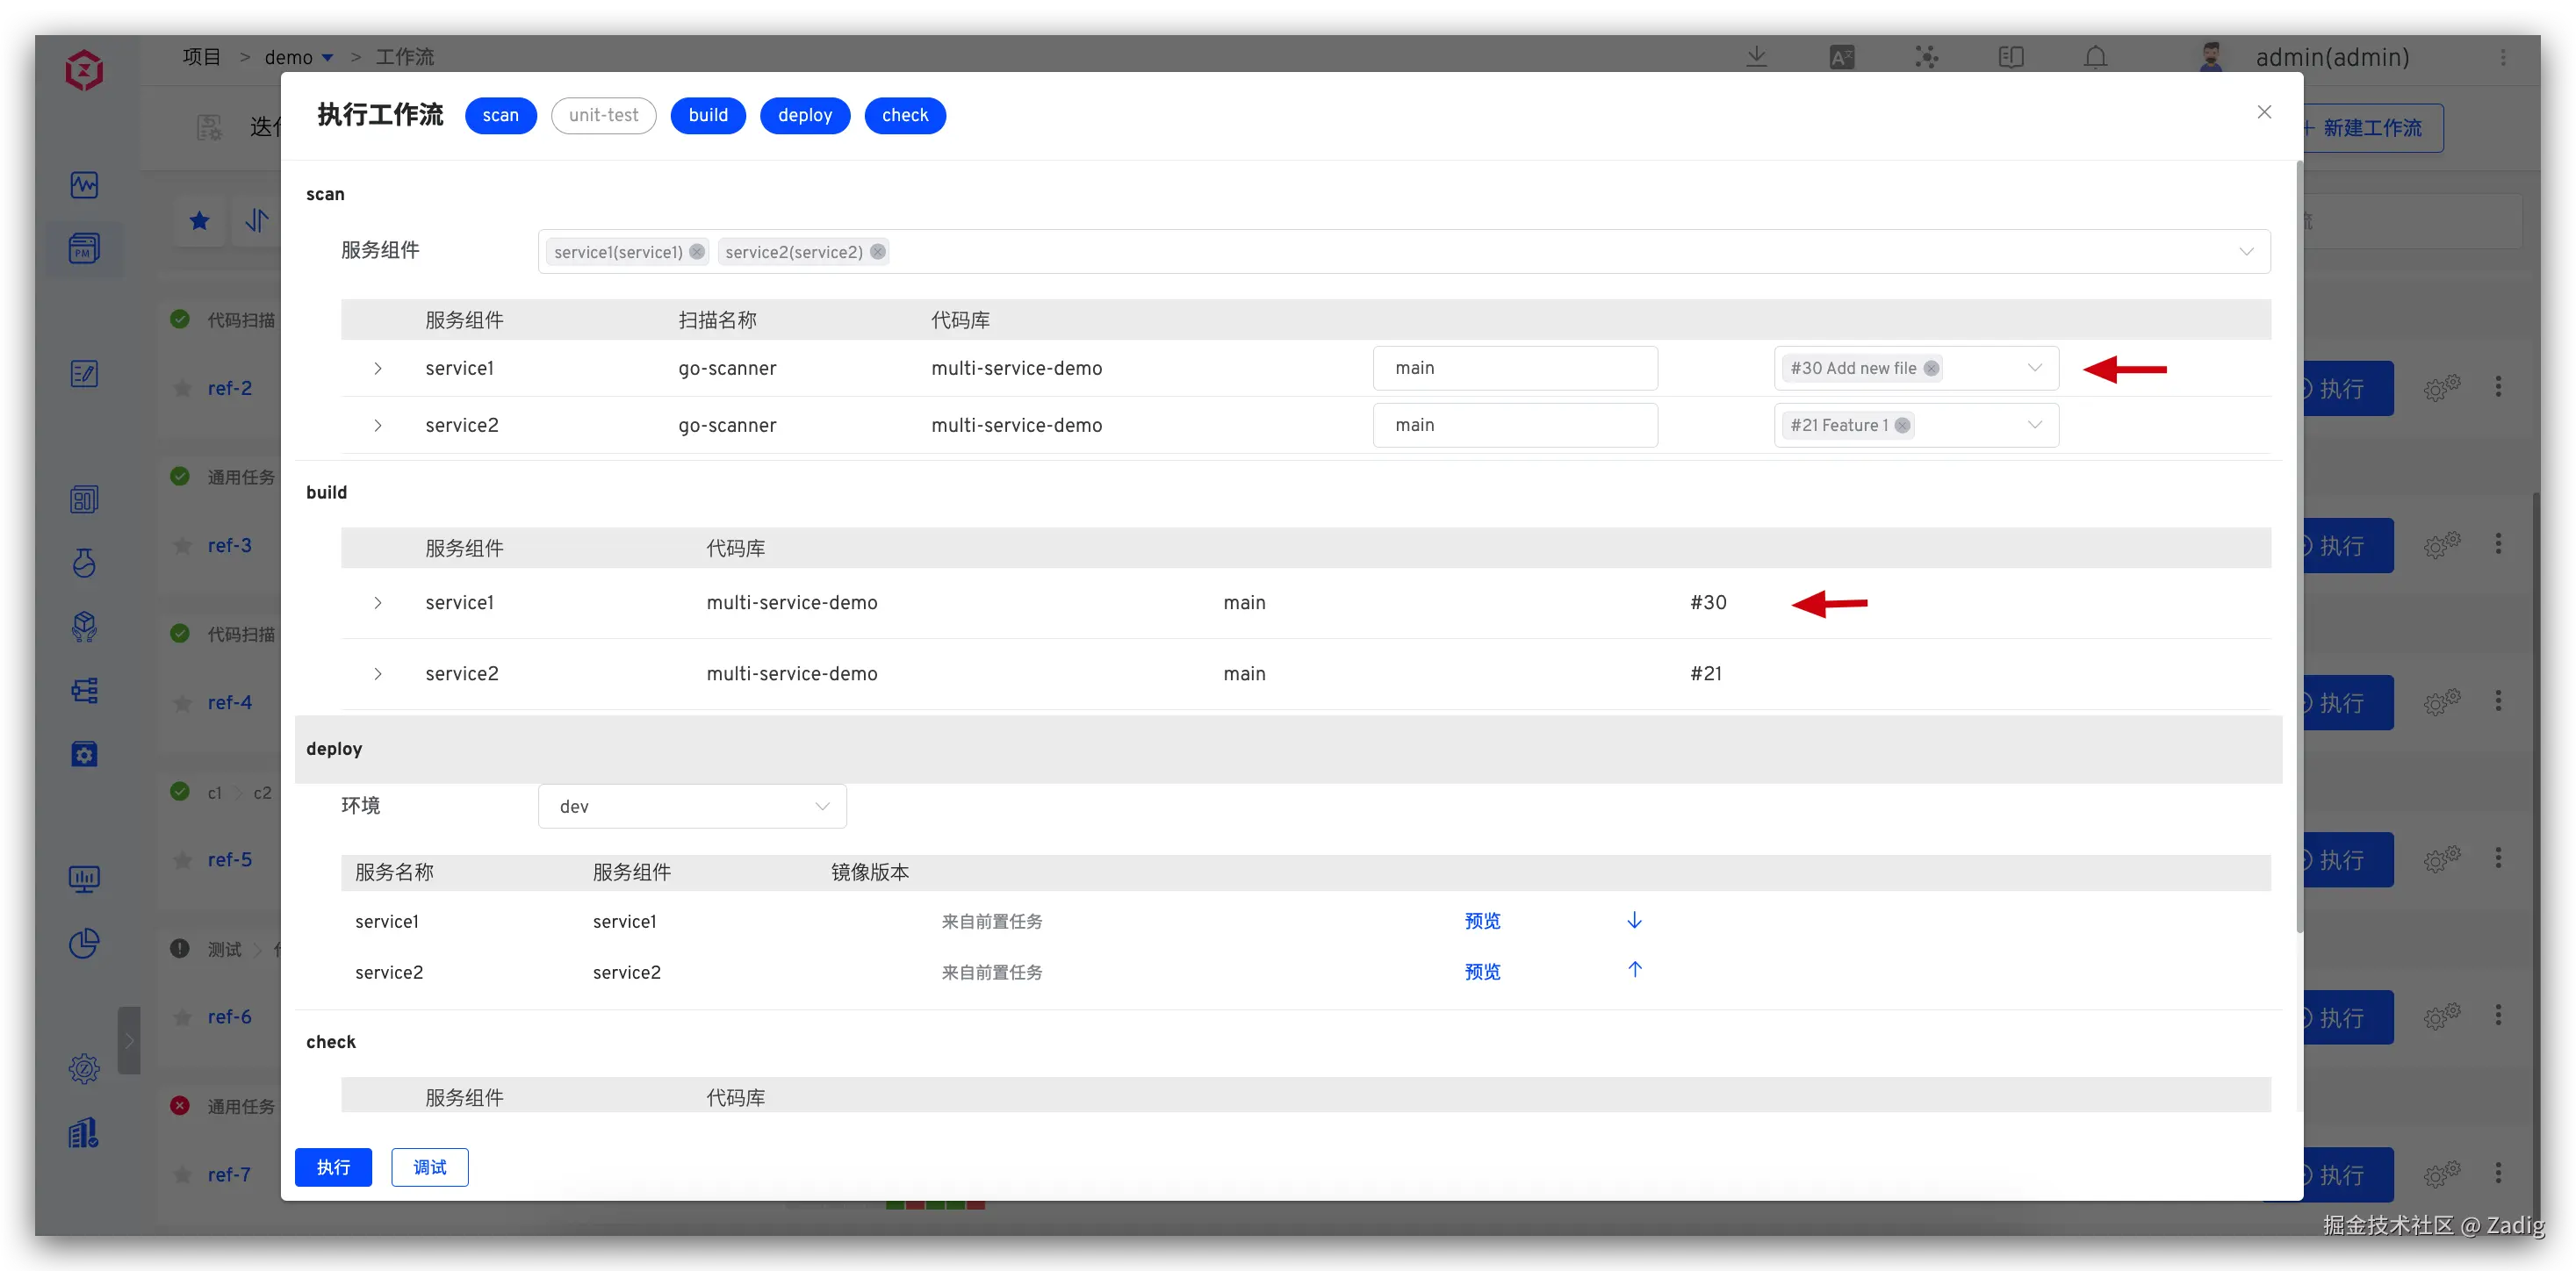Click the download icon in top bar
This screenshot has width=2576, height=1271.
coord(1756,57)
